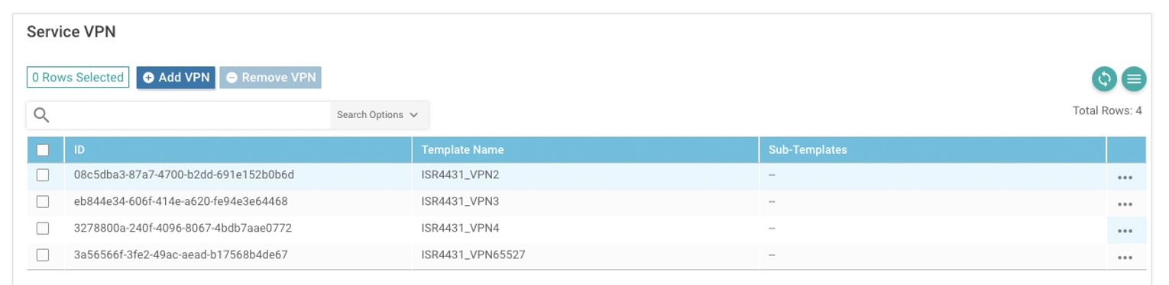This screenshot has width=1169, height=285.
Task: Open more actions for ISR4431_VPN65527 row
Action: [x=1125, y=258]
